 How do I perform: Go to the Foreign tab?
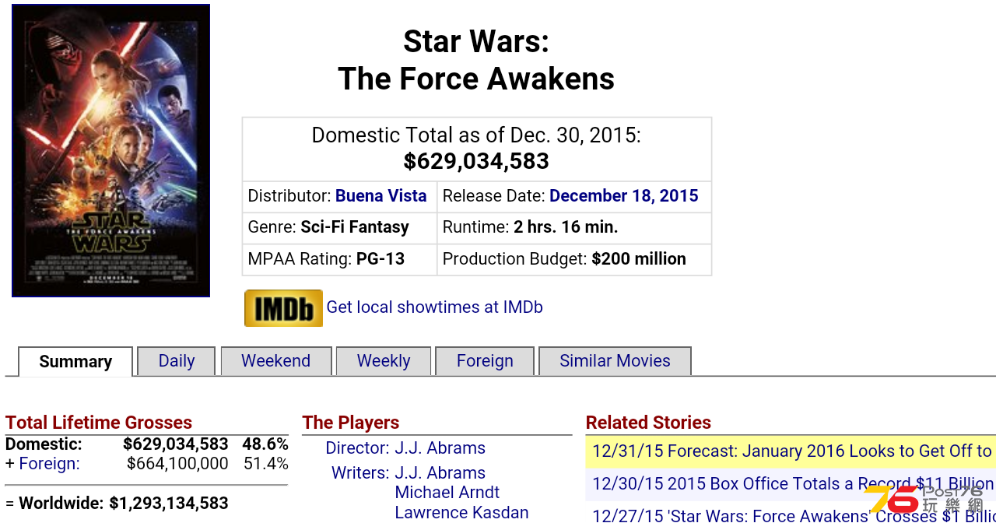(485, 361)
